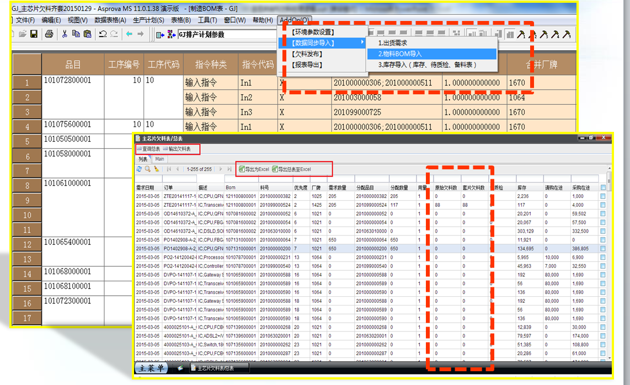
Task: Open the file with the folder icon
Action: (x=23, y=34)
